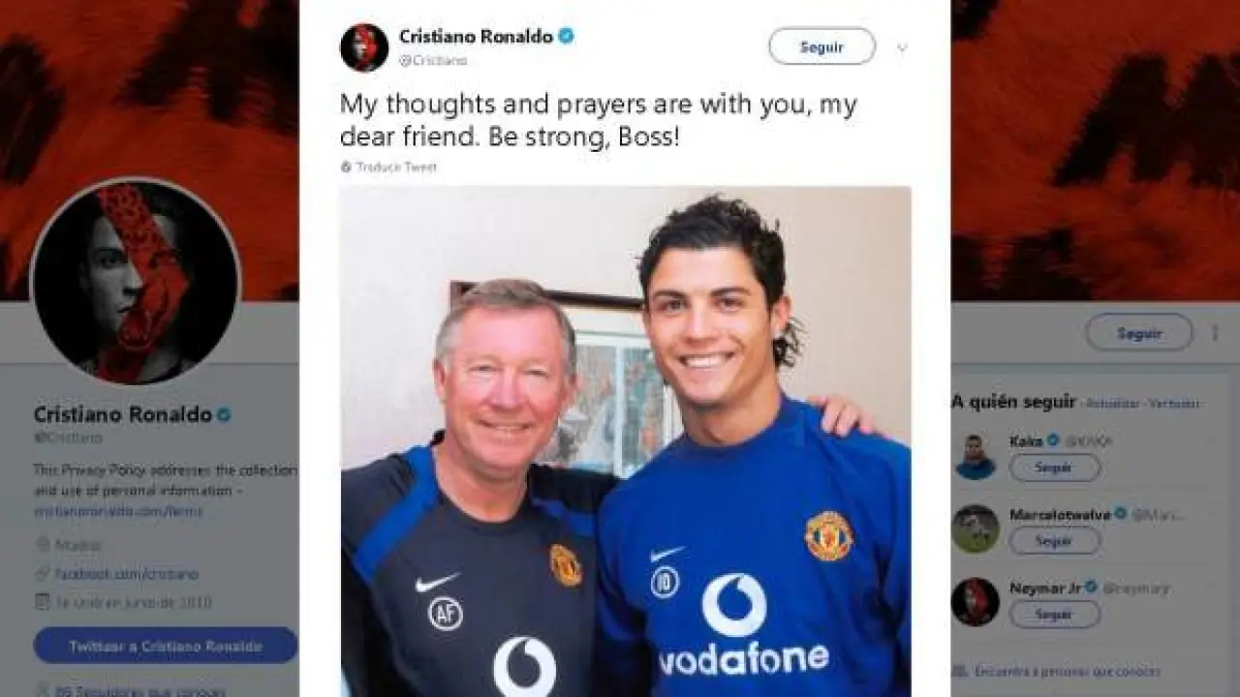Viewport: 1240px width, 697px height.
Task: Follow Cristiano via the tweet's Seguir button
Action: coord(821,46)
